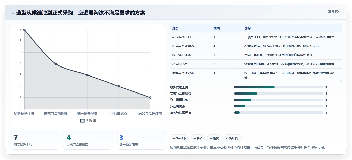Click the chart data point for 商务与治理评审
The height and width of the screenshot is (160, 352).
[150, 97]
